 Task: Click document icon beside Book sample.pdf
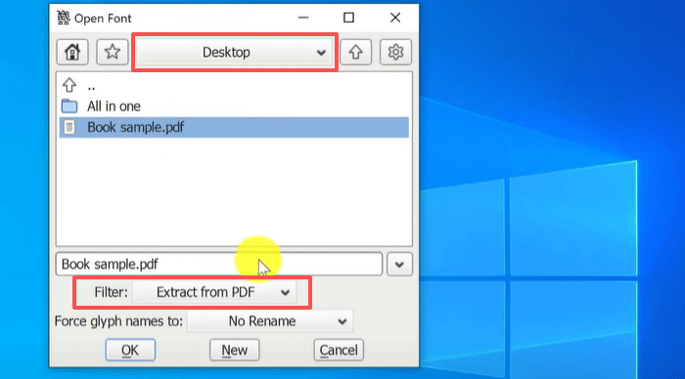coord(69,127)
